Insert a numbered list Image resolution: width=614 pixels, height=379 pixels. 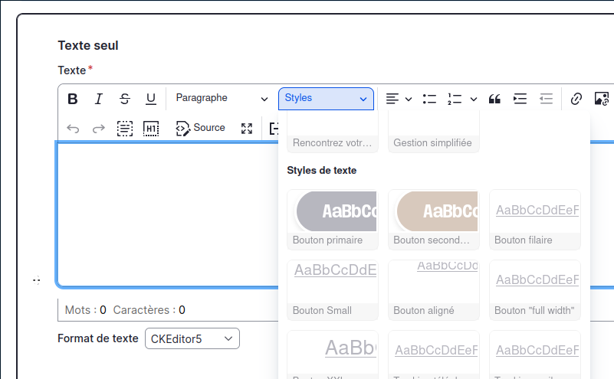point(455,99)
